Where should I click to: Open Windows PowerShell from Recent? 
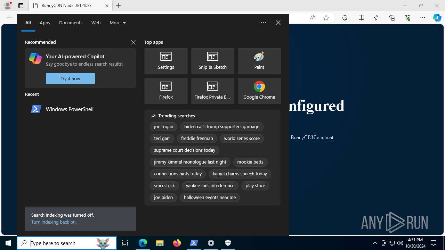point(80,109)
